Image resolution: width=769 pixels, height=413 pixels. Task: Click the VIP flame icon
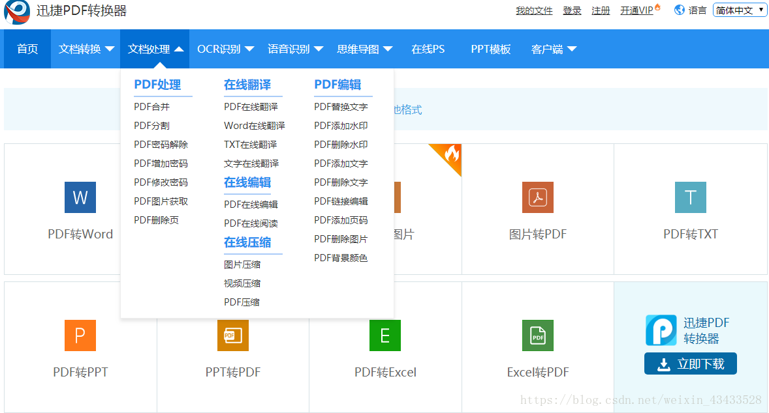pos(657,7)
